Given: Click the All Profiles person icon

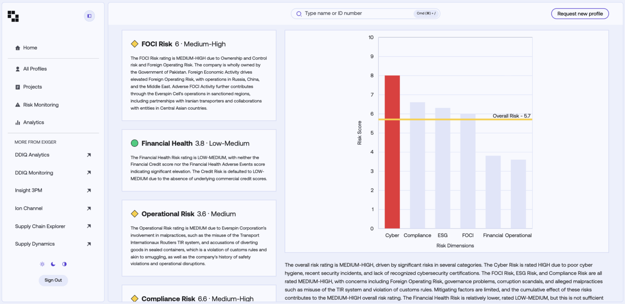Looking at the screenshot, I should click(x=17, y=69).
